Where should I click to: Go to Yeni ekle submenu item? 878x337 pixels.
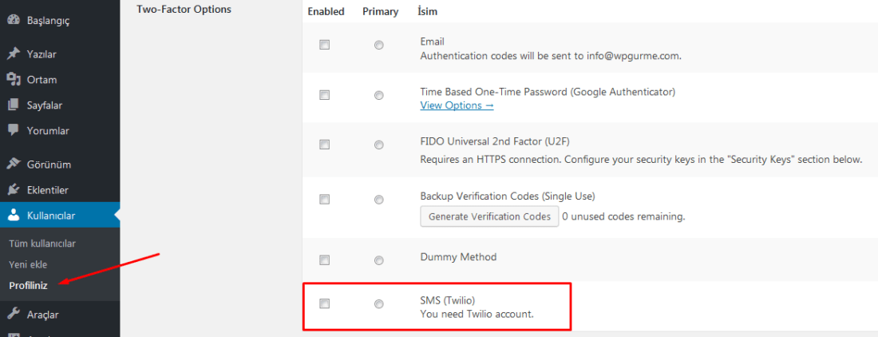click(x=28, y=264)
